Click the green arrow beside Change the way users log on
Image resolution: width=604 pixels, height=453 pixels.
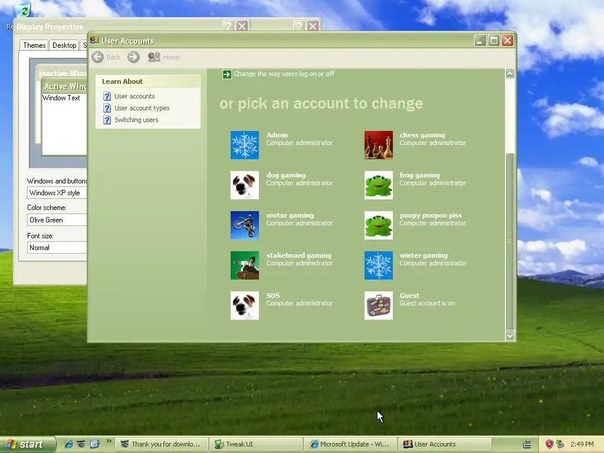pos(227,74)
